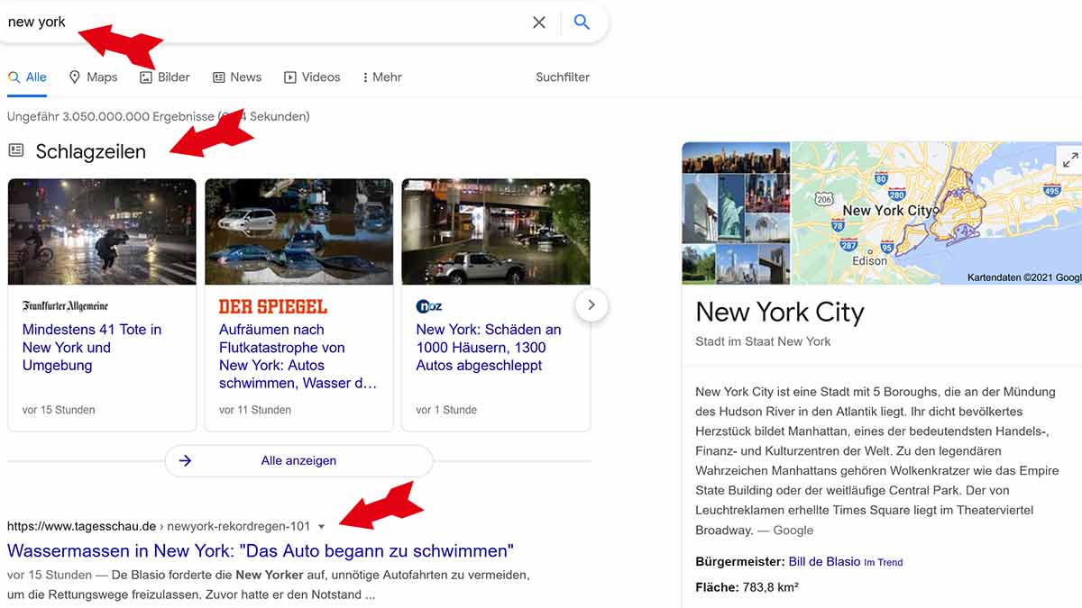Image resolution: width=1082 pixels, height=608 pixels.
Task: Click the Schlagzeilen newspaper icon
Action: (16, 150)
